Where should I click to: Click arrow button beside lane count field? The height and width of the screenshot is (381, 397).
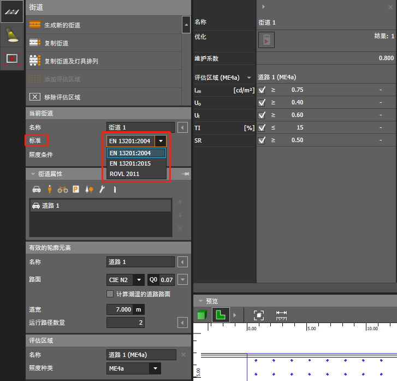(x=182, y=323)
